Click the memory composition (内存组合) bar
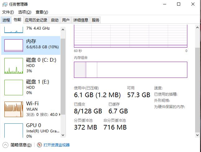The width and height of the screenshot is (201, 152). 130,69
